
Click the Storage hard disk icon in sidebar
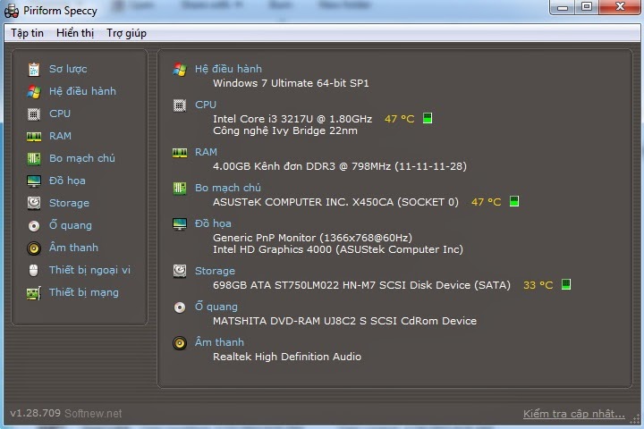(x=34, y=203)
